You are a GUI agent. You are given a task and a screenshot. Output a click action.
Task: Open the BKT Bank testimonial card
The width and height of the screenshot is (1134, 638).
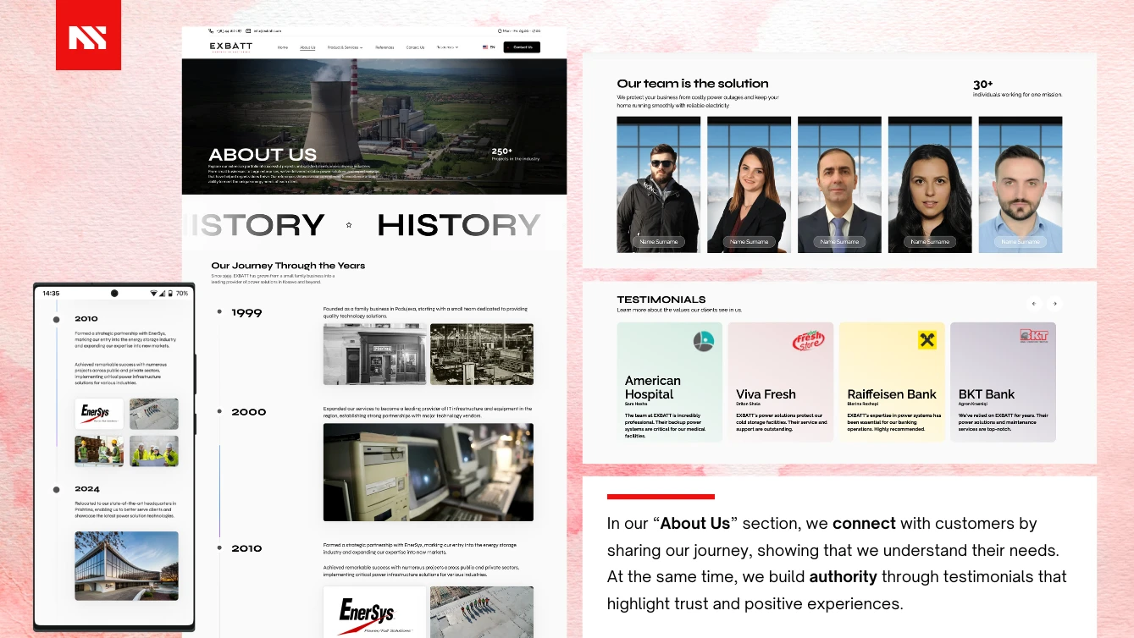tap(1003, 382)
